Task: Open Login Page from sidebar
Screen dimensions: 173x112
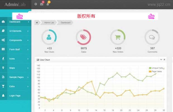Action: point(15,95)
